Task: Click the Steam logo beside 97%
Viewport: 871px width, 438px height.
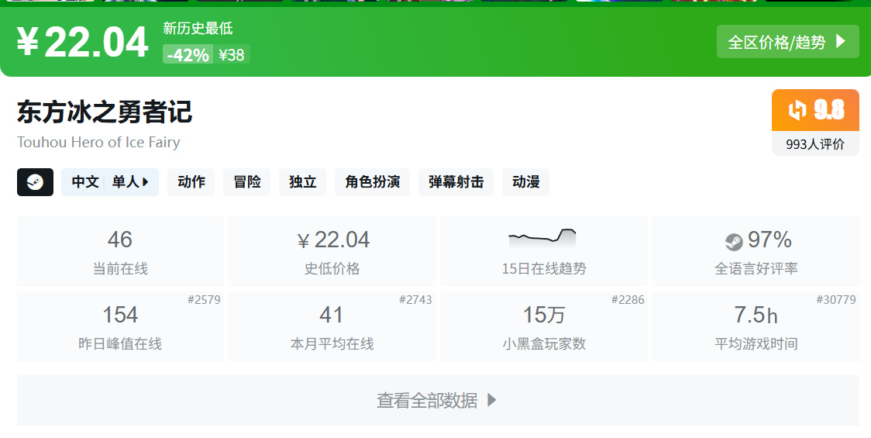Action: click(x=734, y=242)
